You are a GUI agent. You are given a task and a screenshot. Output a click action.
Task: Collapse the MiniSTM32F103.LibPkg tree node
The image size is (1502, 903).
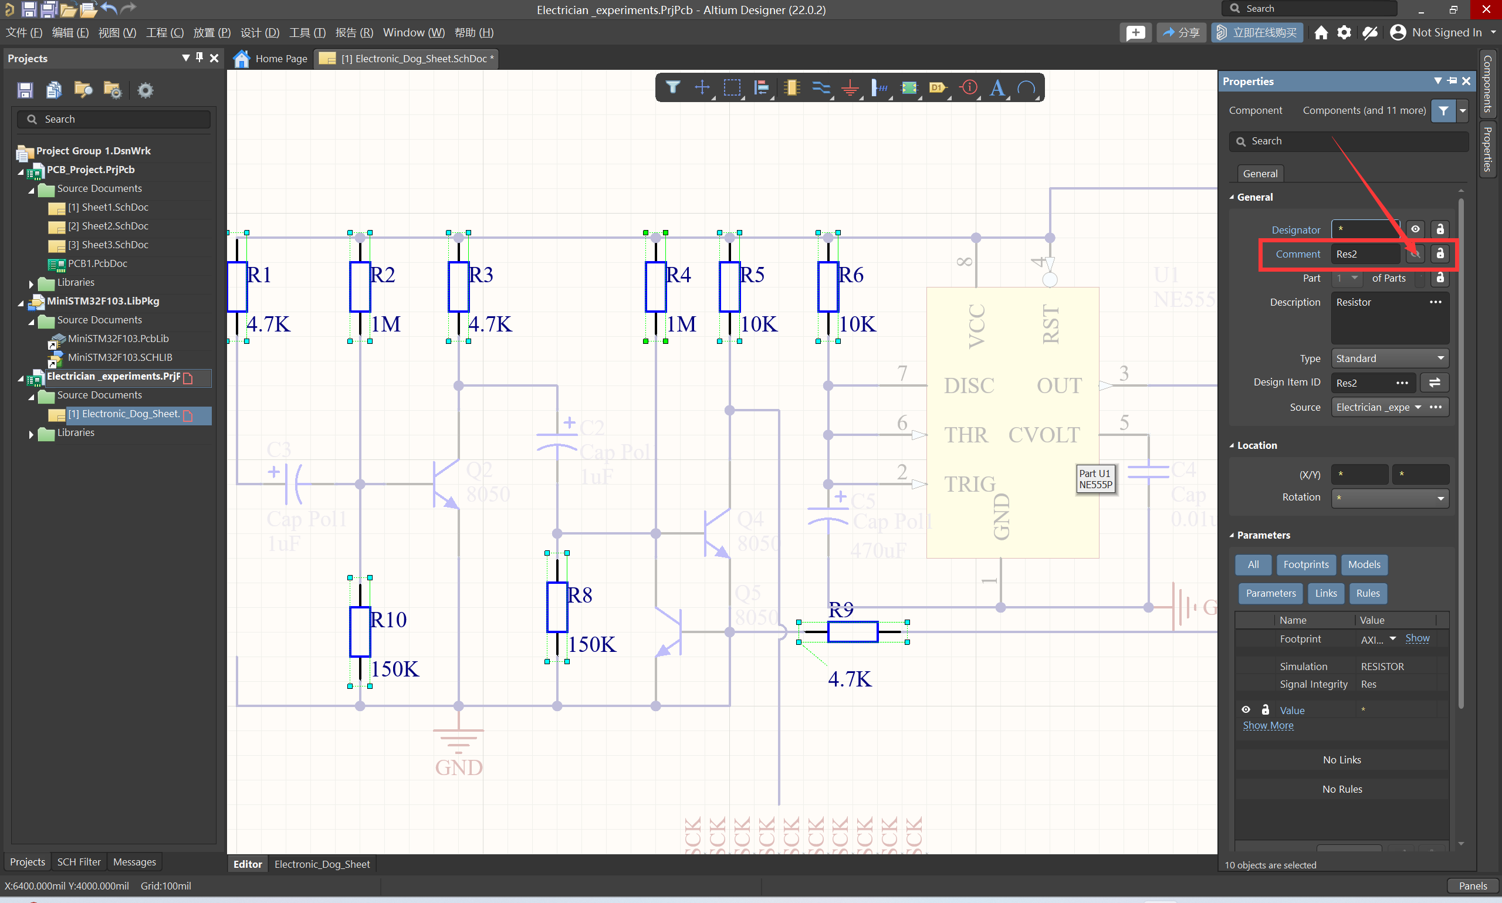coord(21,302)
